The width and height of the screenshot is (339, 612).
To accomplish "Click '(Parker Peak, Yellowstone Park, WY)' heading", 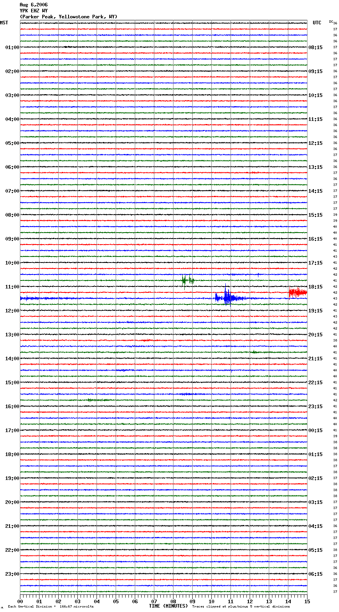I will coord(69,17).
